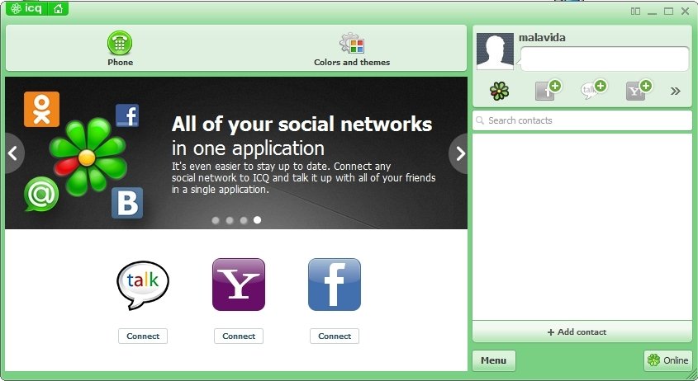
Task: Click Facebook icon in banner
Action: tap(127, 115)
